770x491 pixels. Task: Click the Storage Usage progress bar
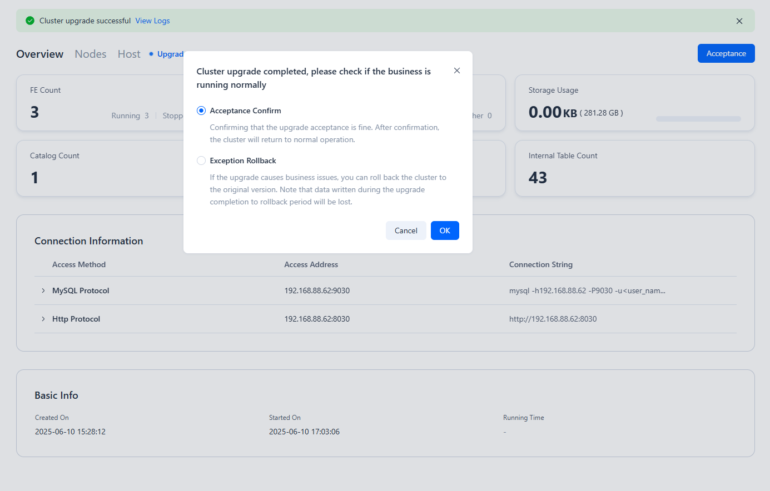click(x=698, y=119)
